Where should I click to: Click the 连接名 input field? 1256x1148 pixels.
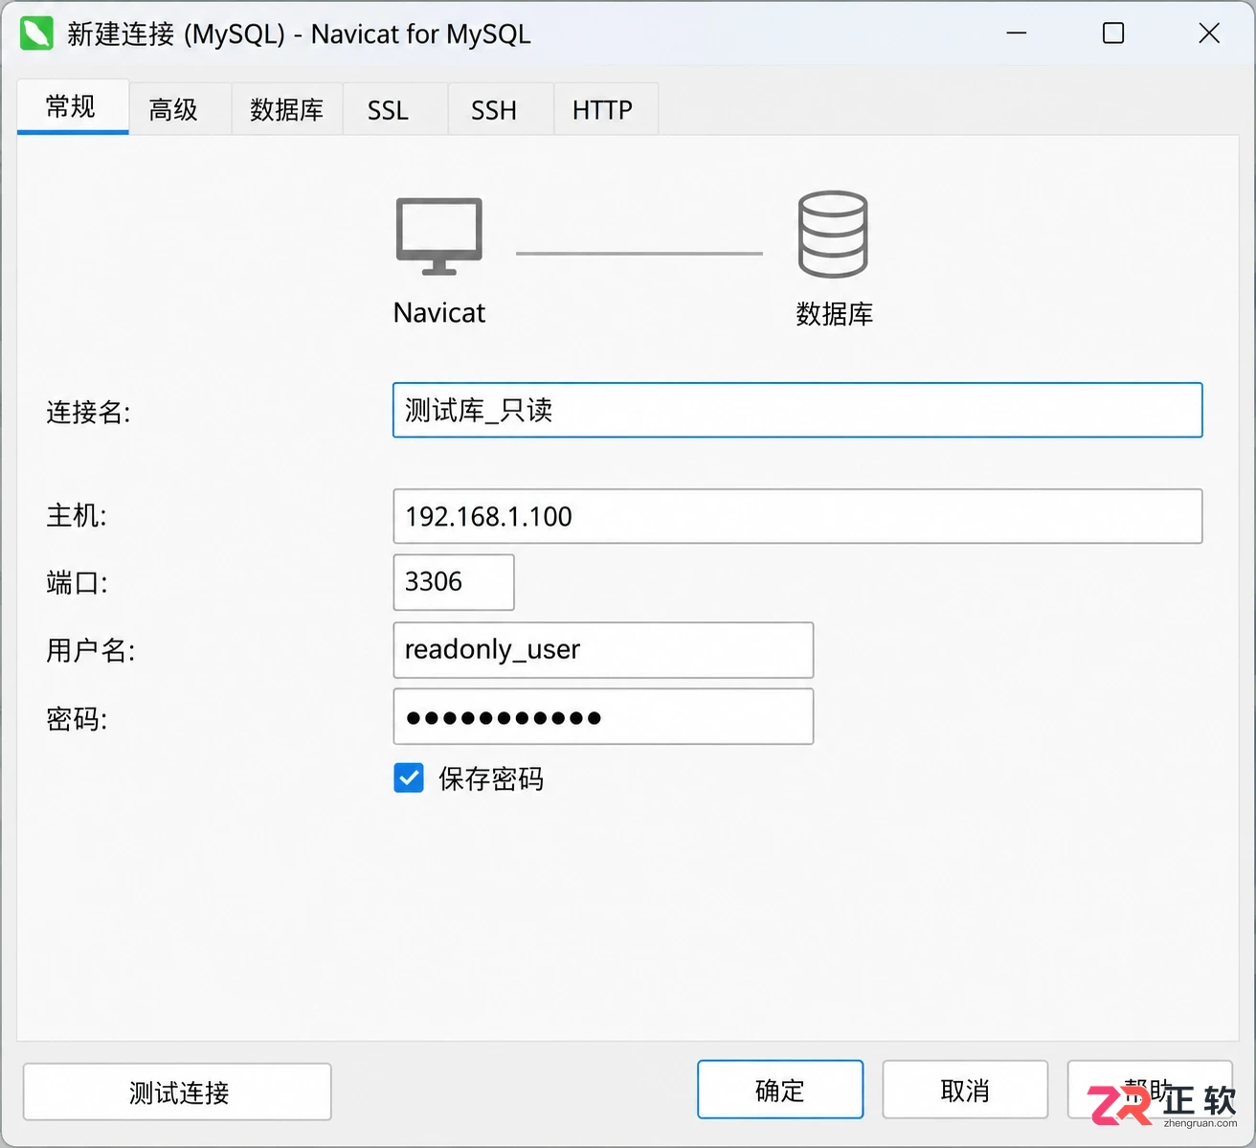click(x=797, y=410)
